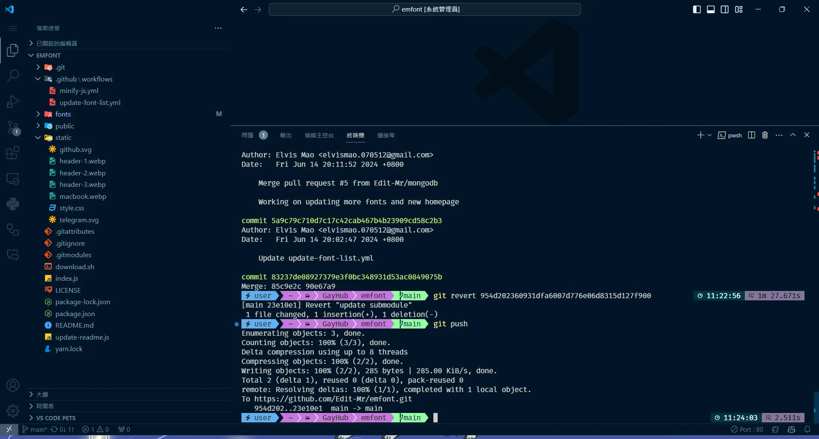Switch to Problems tab with badge
Viewport: 819px width, 439px height.
click(x=255, y=135)
